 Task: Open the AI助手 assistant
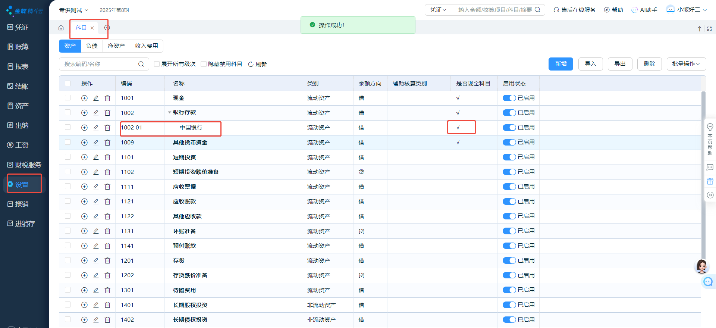point(644,10)
